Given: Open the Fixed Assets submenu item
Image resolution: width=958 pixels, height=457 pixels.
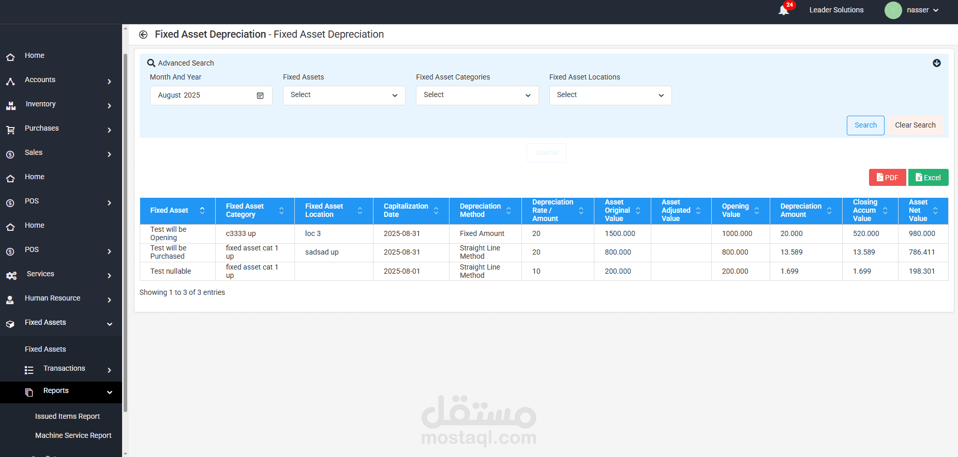Looking at the screenshot, I should pos(46,349).
